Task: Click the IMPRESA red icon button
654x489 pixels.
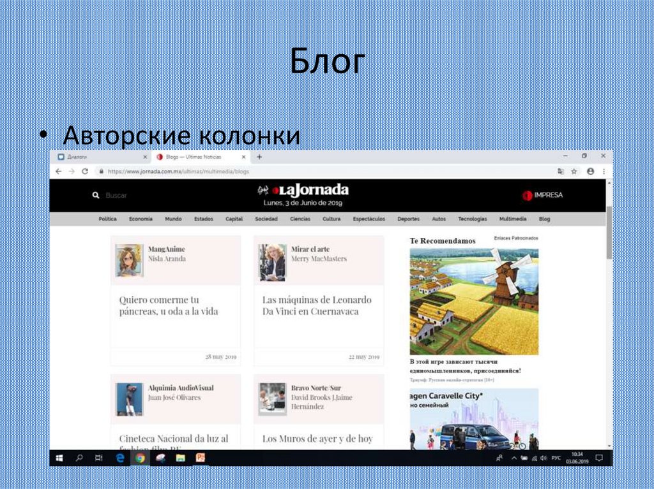Action: point(542,195)
